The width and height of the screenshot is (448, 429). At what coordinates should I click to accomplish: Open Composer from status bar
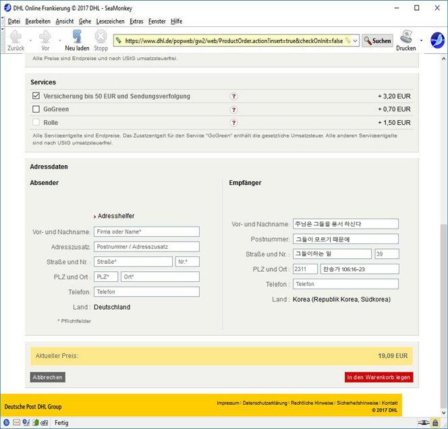click(x=26, y=422)
